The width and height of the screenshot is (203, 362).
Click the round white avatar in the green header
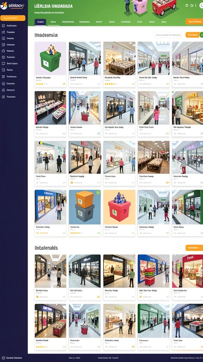tap(201, 6)
